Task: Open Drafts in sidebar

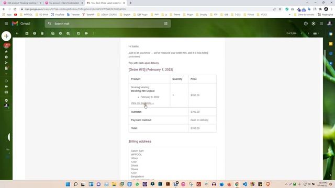Action: (x=6, y=68)
